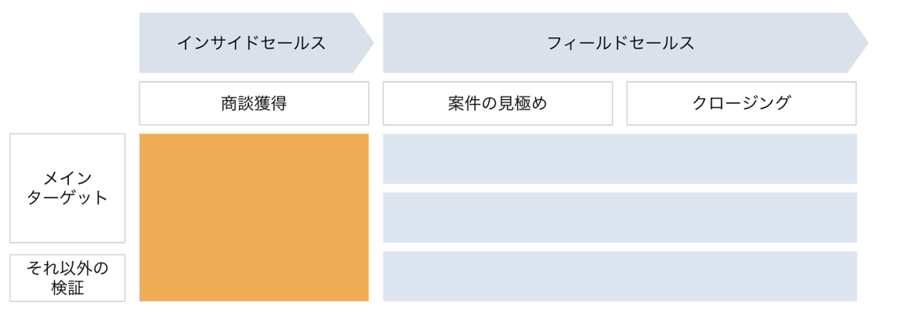The height and width of the screenshot is (326, 920).
Task: Click orange block beside それ以外の検証 row
Action: click(254, 278)
